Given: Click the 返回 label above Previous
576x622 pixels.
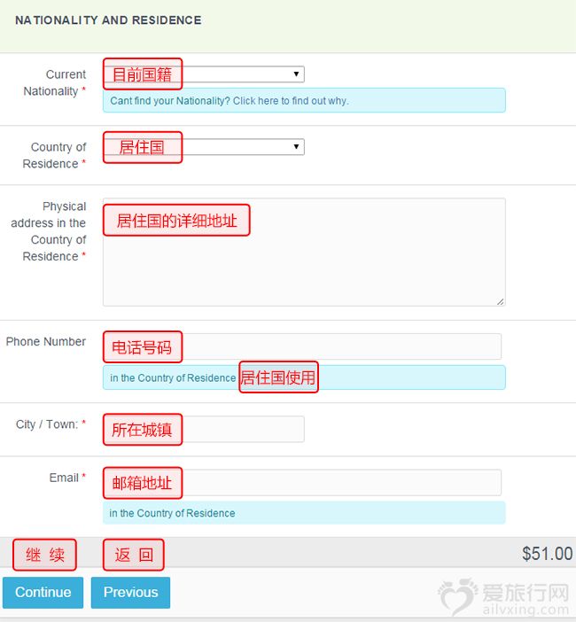Looking at the screenshot, I should (x=133, y=555).
